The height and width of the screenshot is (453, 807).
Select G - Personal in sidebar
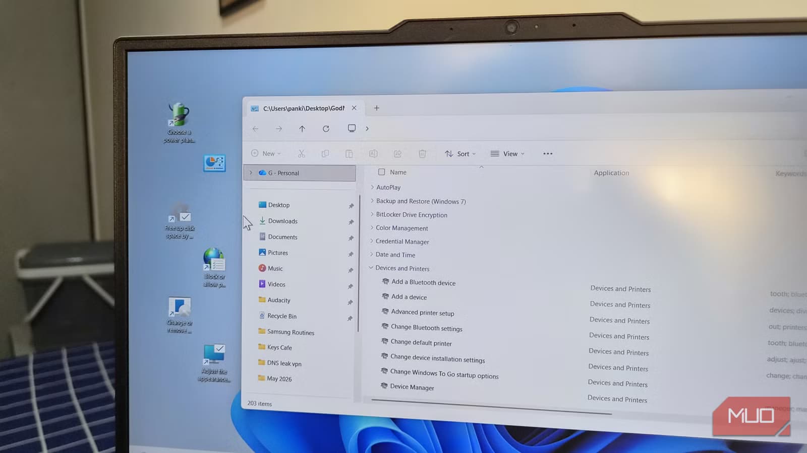[x=300, y=173]
